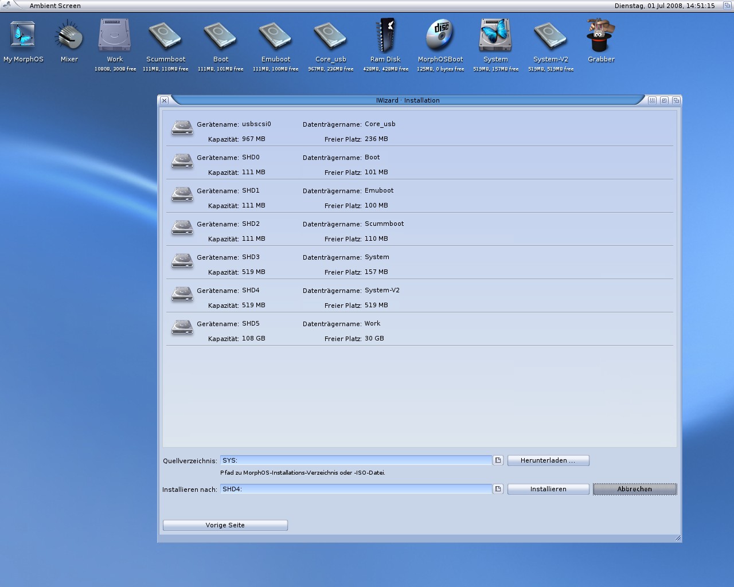Click the Ambient Screen title text

coord(55,6)
